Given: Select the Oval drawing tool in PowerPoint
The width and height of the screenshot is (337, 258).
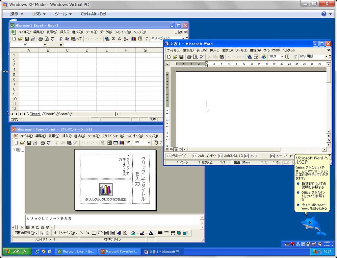Looking at the screenshot, I should pos(100,233).
